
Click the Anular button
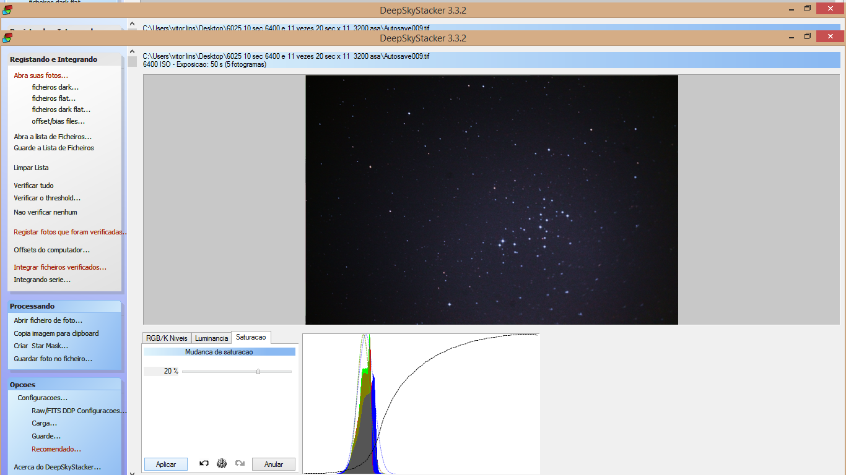[274, 464]
